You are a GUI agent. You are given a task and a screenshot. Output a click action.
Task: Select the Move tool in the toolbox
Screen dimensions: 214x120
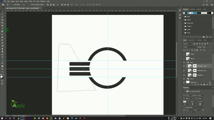pyautogui.click(x=2, y=11)
